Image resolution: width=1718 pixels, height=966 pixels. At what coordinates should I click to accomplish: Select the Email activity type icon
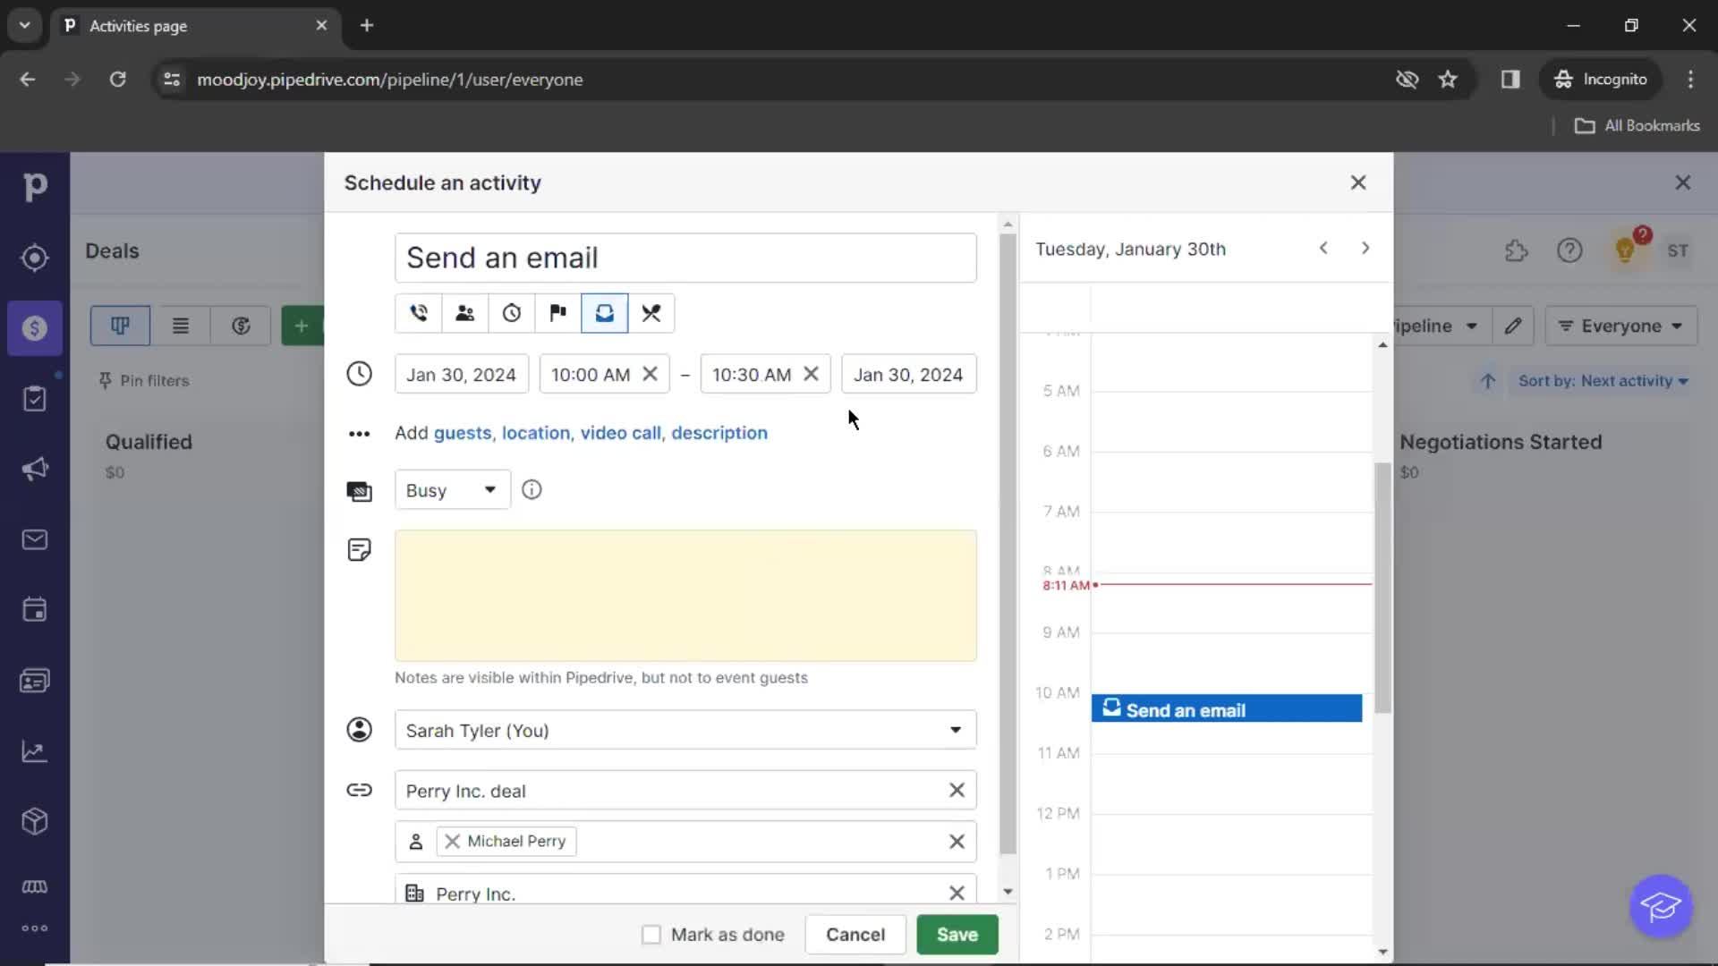click(605, 313)
